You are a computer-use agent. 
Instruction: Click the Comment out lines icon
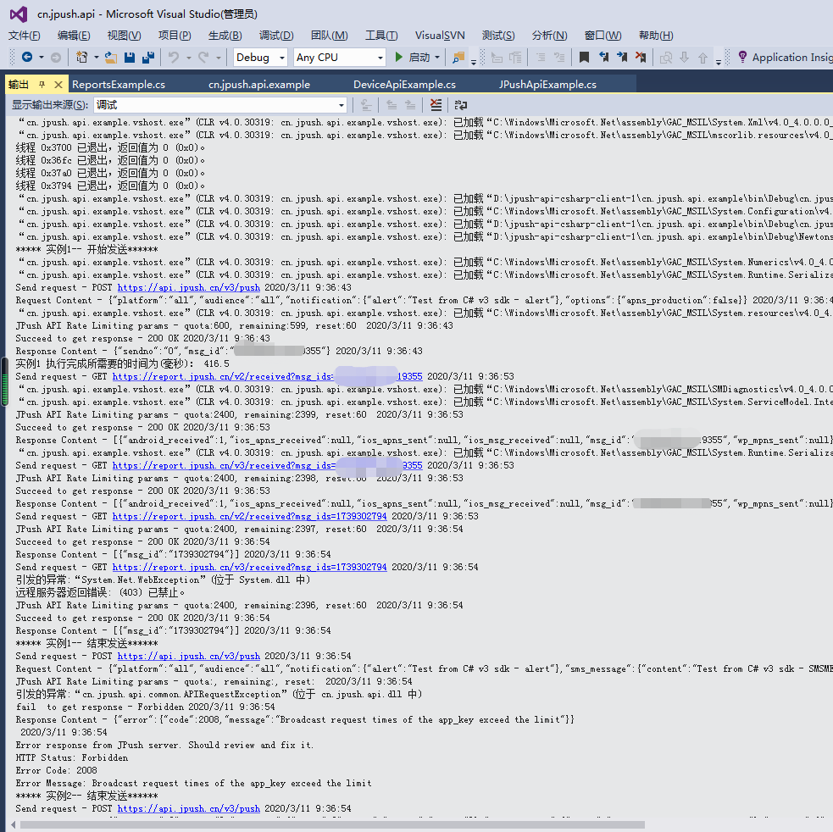(541, 57)
